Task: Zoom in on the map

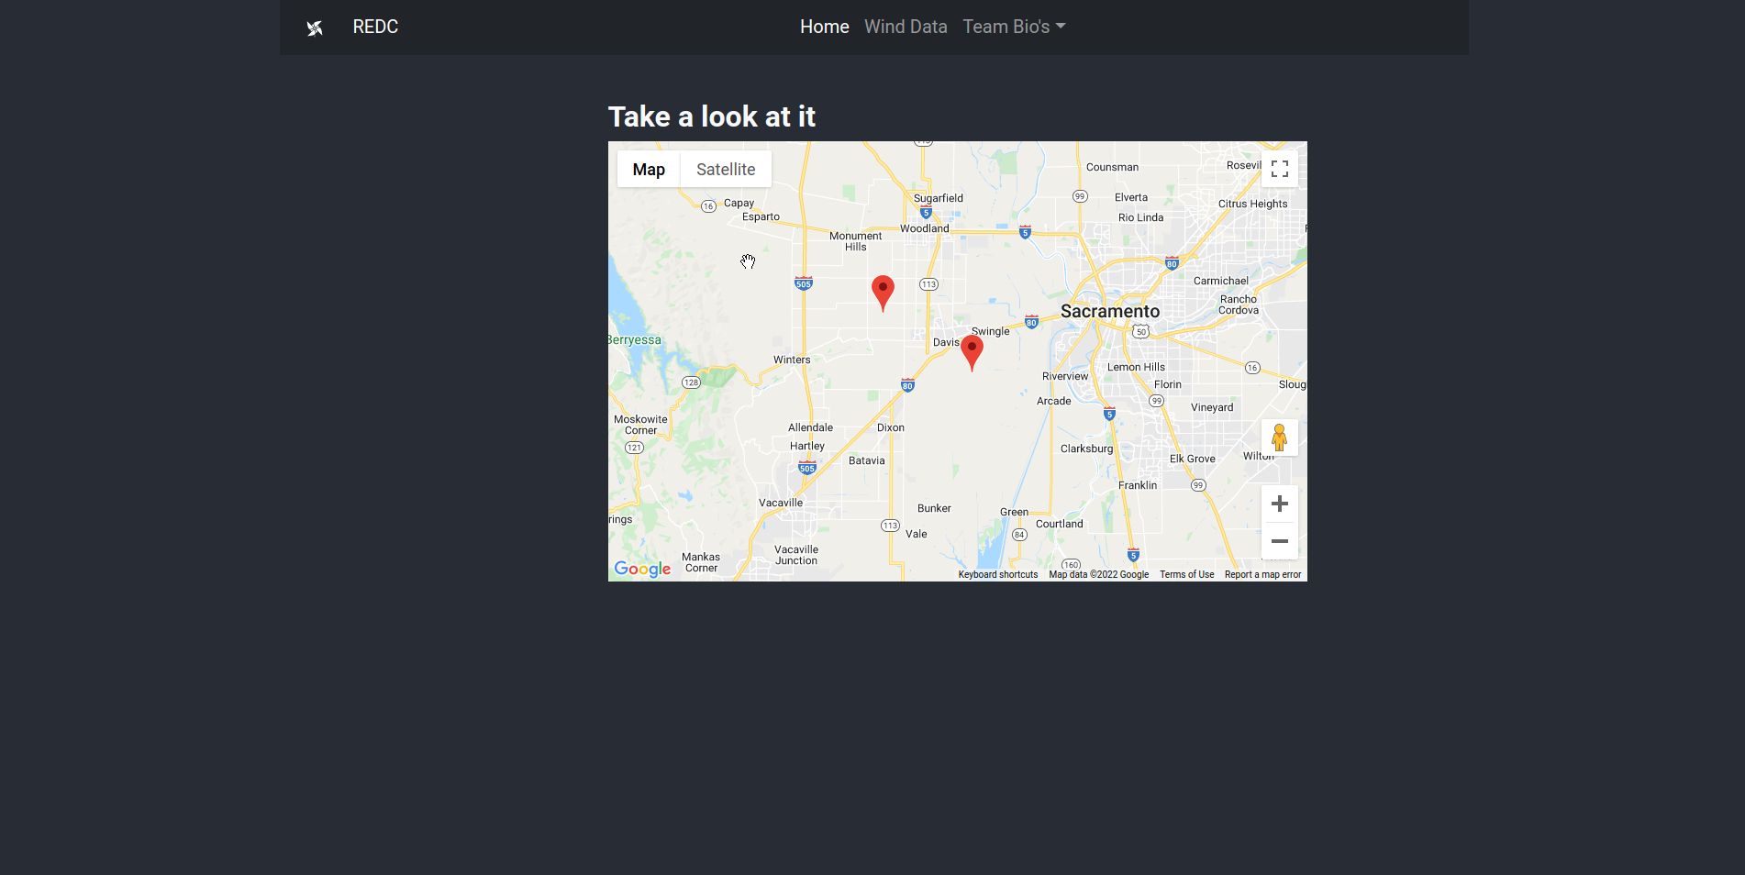Action: [x=1280, y=504]
